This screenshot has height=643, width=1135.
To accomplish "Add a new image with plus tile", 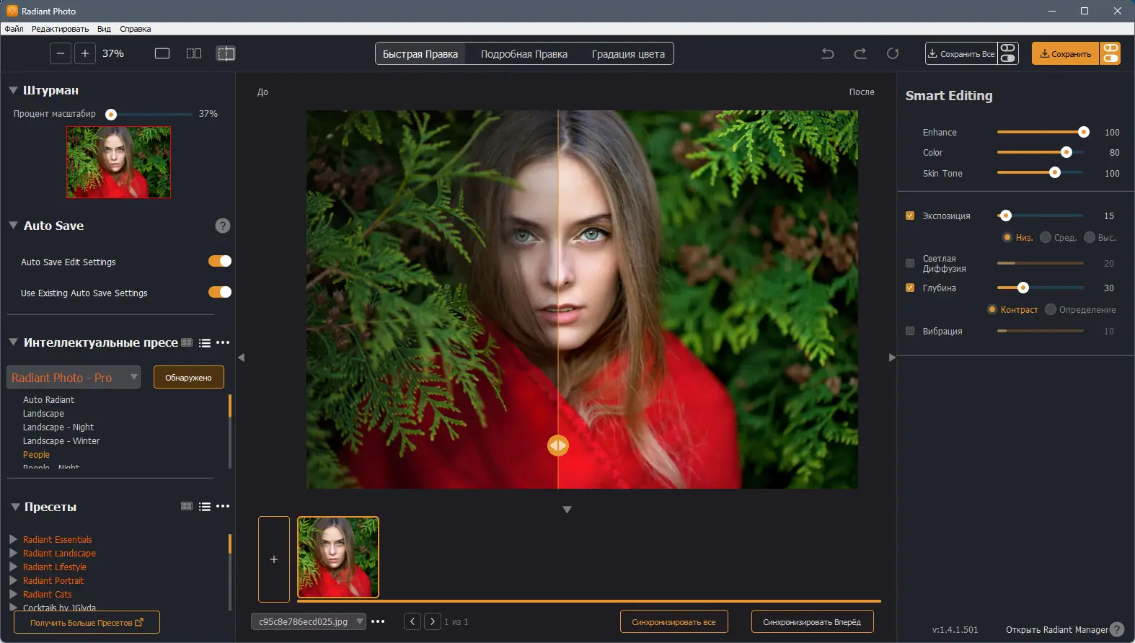I will tap(274, 559).
